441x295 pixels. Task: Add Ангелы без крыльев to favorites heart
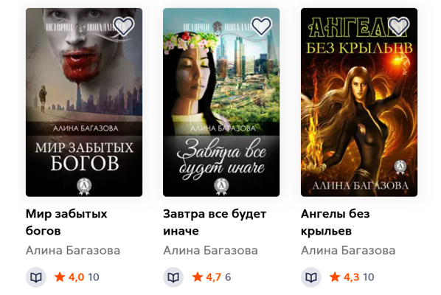pyautogui.click(x=398, y=26)
